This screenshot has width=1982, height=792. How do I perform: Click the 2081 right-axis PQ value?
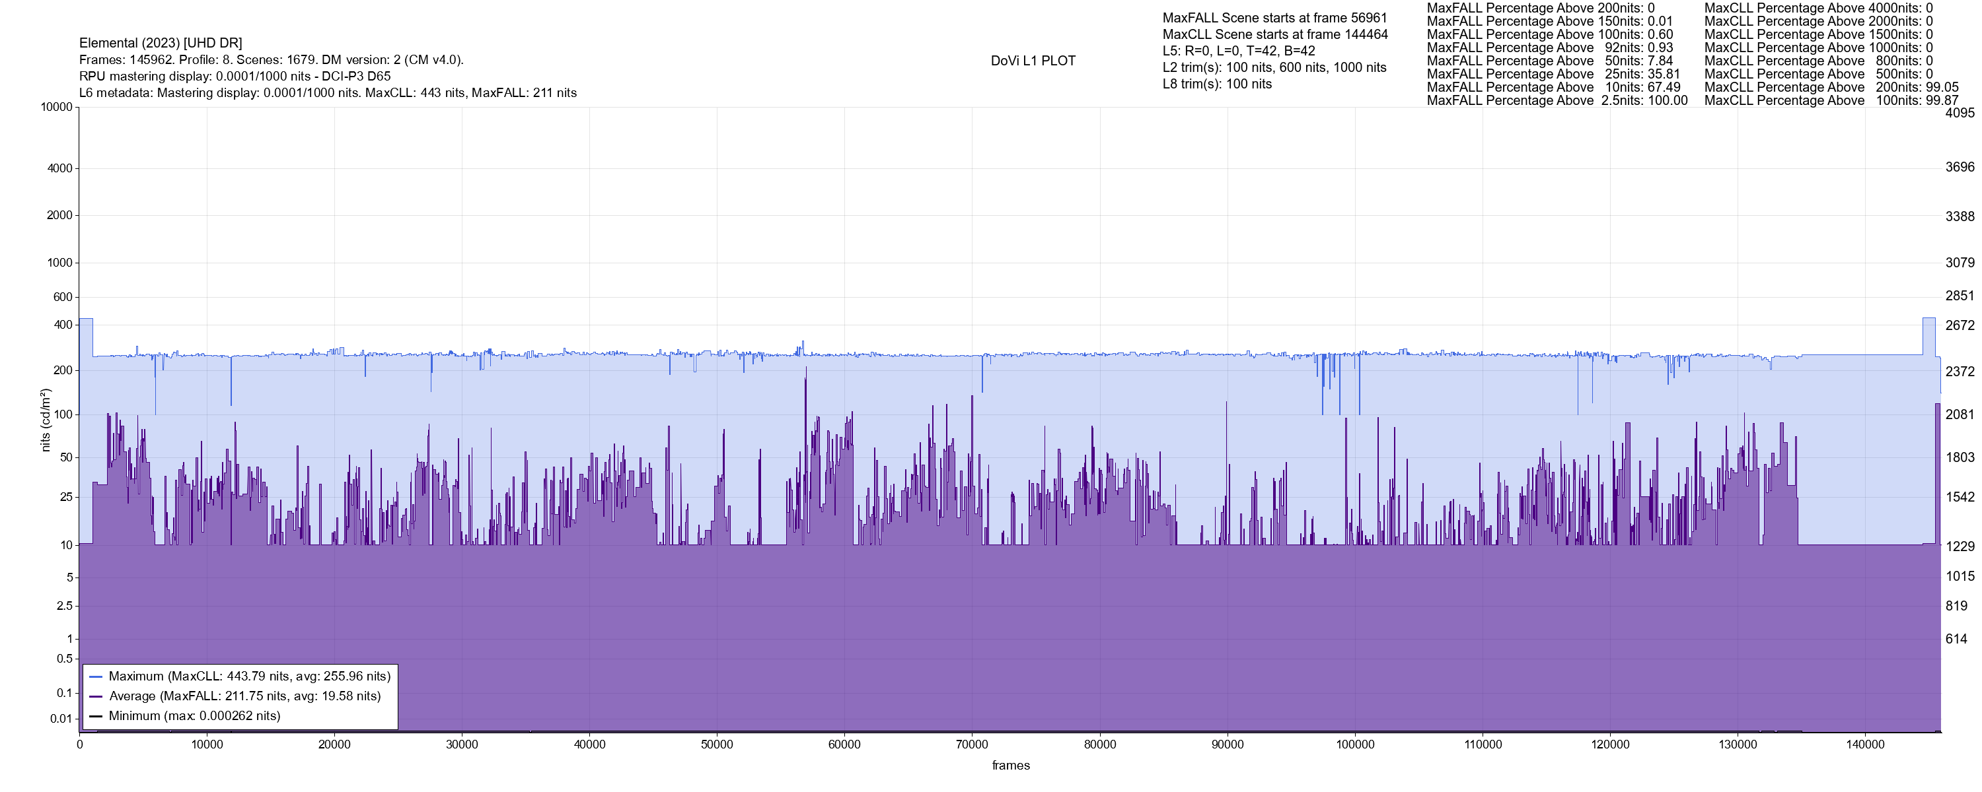(1959, 414)
